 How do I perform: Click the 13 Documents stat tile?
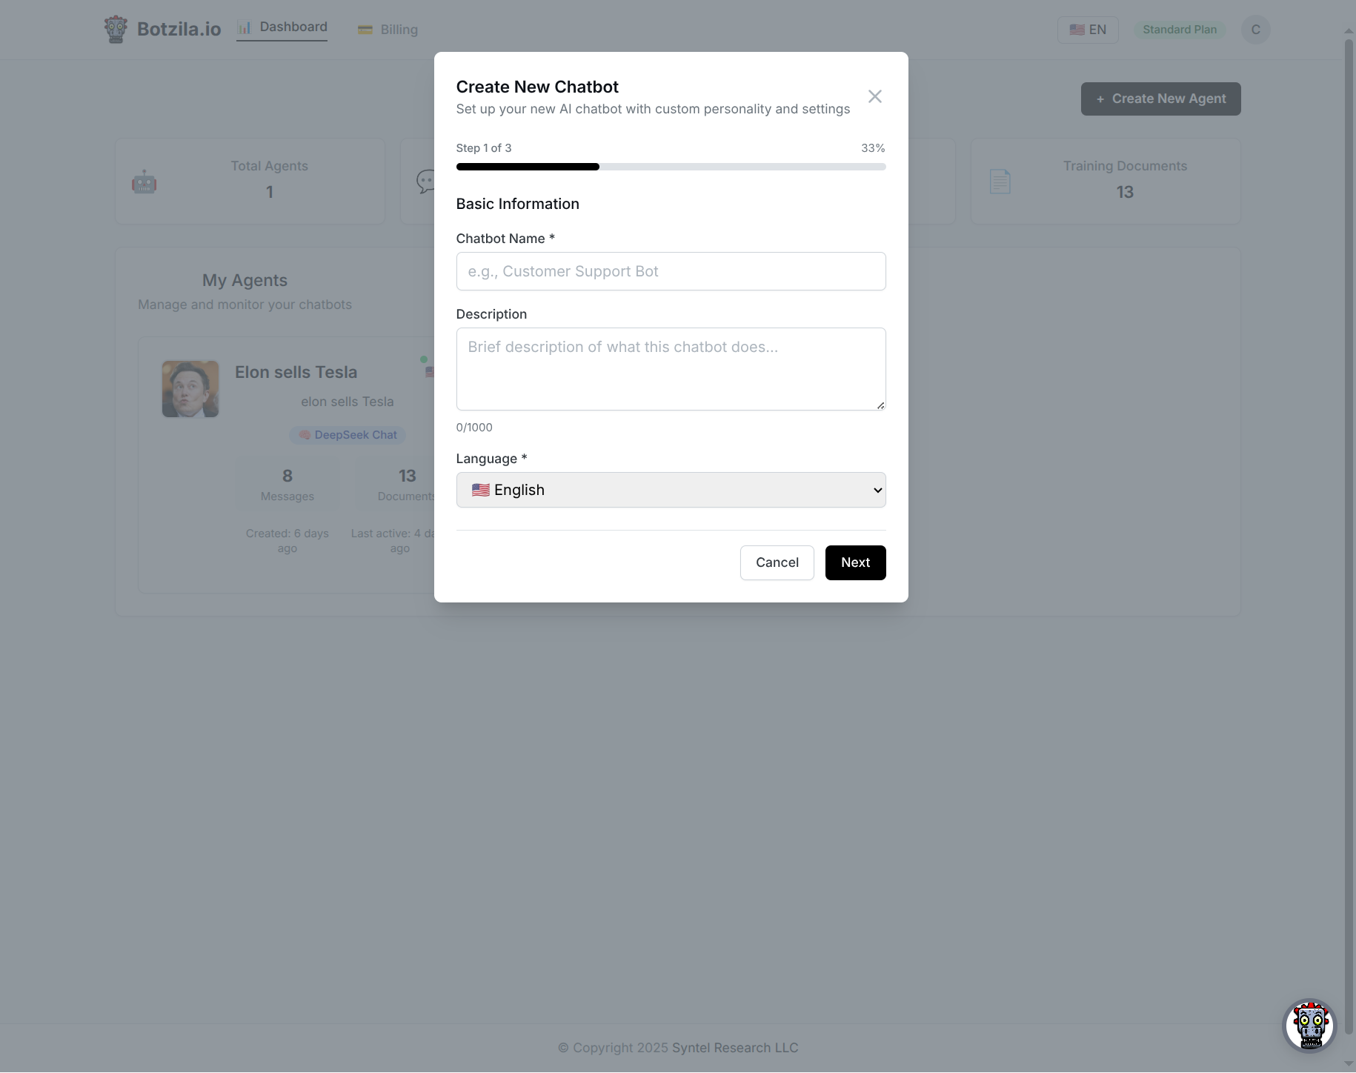[396, 484]
